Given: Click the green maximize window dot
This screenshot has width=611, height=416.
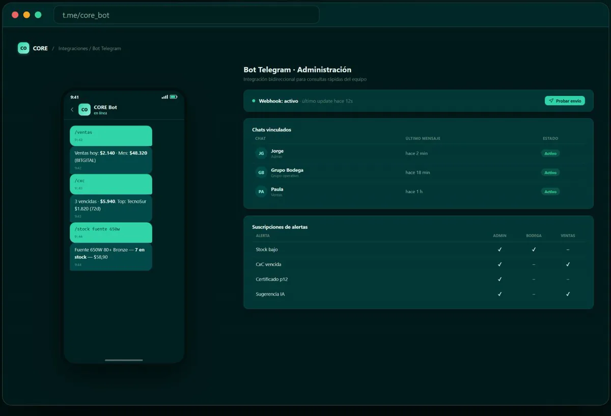Looking at the screenshot, I should coord(38,15).
